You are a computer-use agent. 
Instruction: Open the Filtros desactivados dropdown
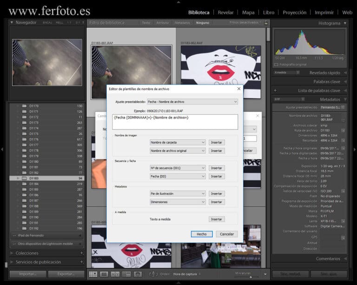point(245,22)
